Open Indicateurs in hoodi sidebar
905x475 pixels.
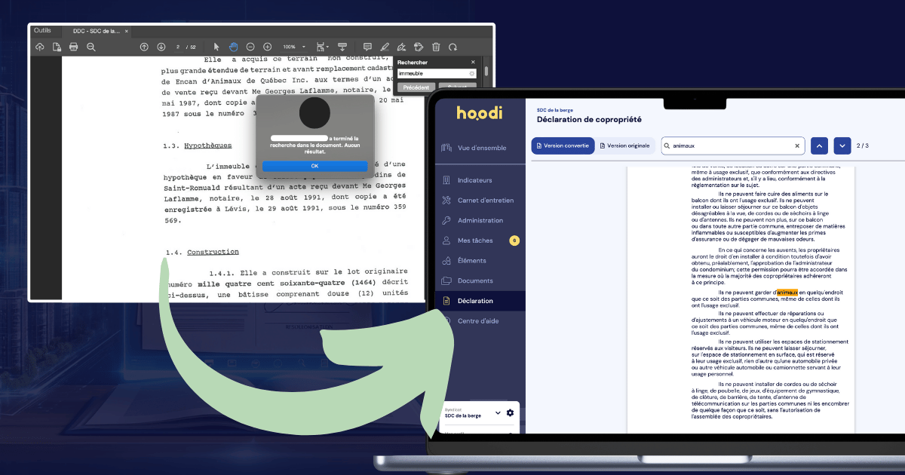pos(474,180)
